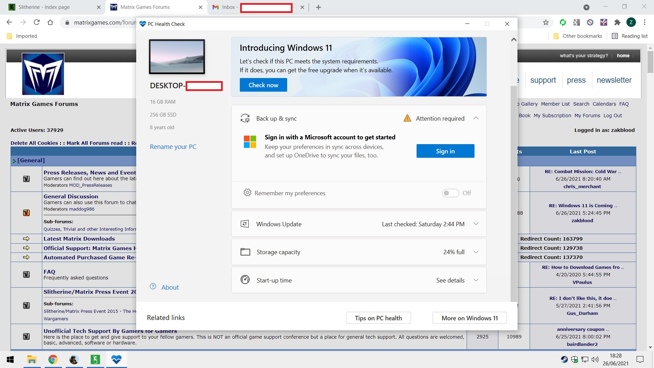Open PC Health Check from the taskbar
This screenshot has height=368, width=654.
pos(116,359)
